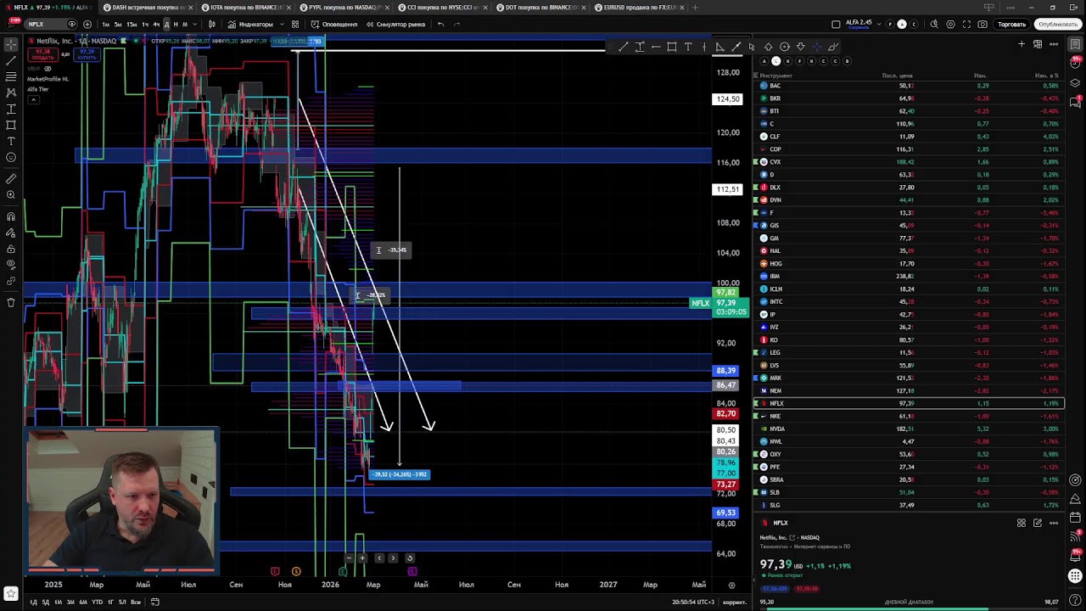Image resolution: width=1086 pixels, height=611 pixels.
Task: Open the magnet mode tool
Action: (11, 216)
